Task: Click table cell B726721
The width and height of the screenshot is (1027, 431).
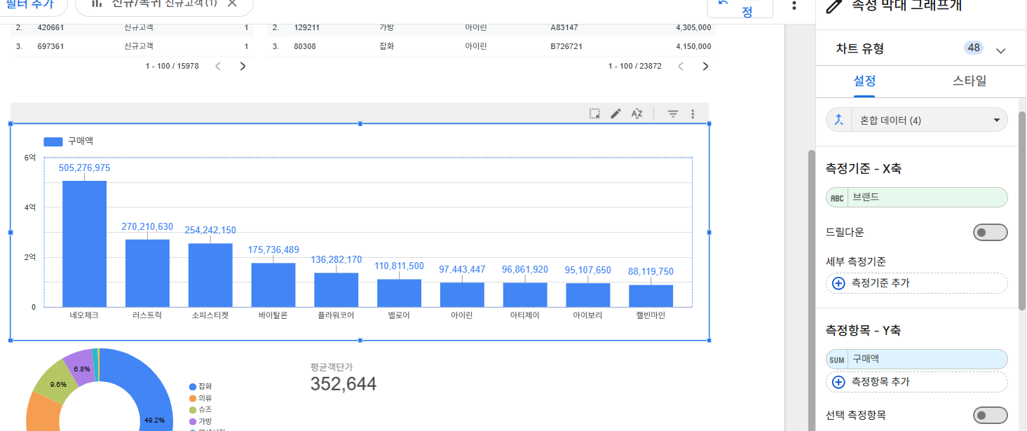Action: pyautogui.click(x=566, y=46)
